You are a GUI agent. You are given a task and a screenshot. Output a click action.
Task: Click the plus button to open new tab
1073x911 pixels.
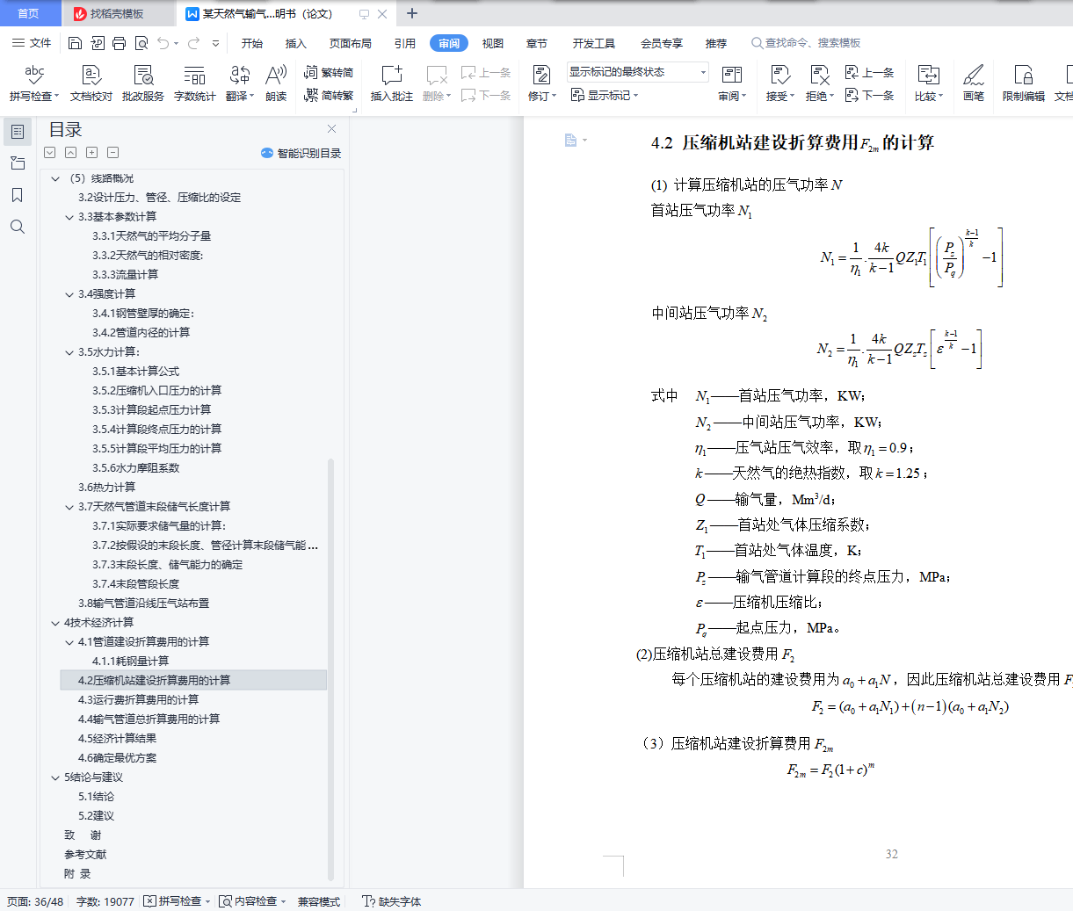point(412,13)
